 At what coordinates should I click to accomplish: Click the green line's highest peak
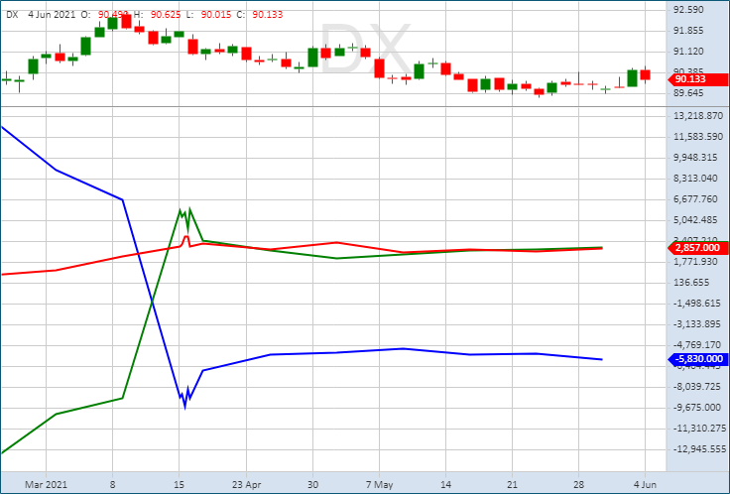189,208
